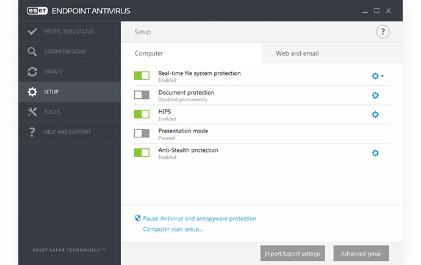Open the Update section
The height and width of the screenshot is (265, 421).
pyautogui.click(x=70, y=72)
